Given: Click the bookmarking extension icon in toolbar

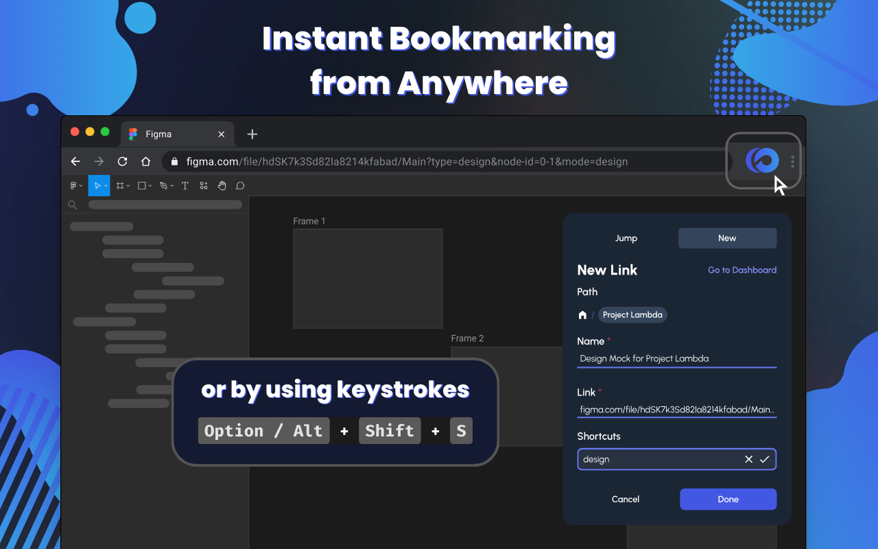Looking at the screenshot, I should [x=762, y=161].
